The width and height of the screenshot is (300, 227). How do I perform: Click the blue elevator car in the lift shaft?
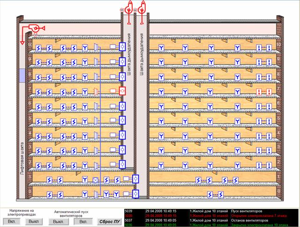[x=22, y=76]
